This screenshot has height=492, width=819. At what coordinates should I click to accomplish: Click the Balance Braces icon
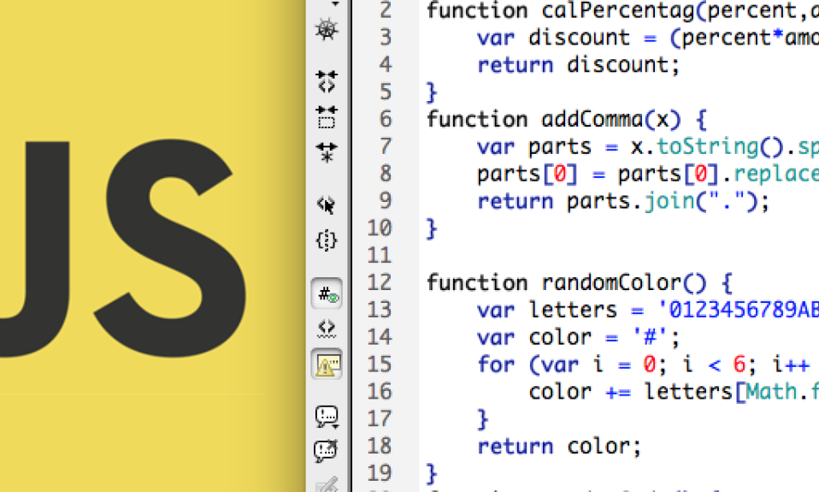coord(327,240)
